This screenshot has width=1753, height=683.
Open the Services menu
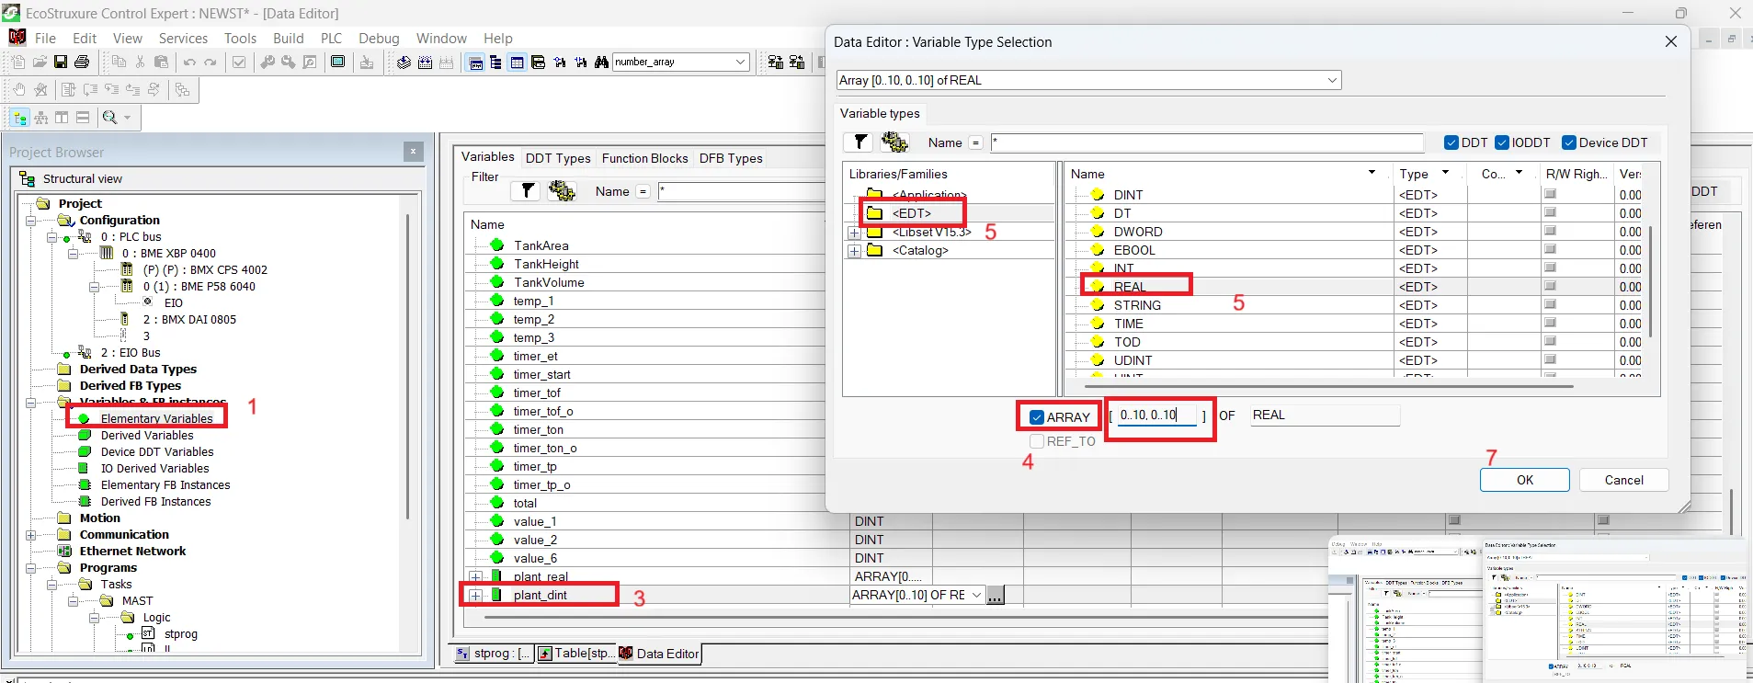tap(183, 39)
